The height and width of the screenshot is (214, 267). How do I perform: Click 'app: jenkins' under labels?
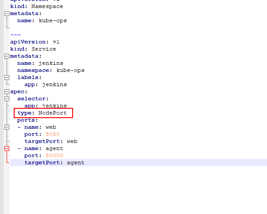pos(46,84)
